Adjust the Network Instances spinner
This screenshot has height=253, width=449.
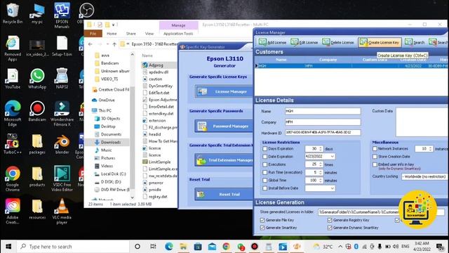pyautogui.click(x=431, y=148)
